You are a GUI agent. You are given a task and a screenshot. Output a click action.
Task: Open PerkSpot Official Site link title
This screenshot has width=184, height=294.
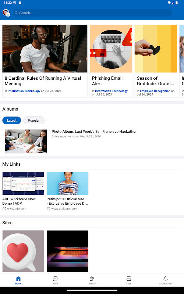pyautogui.click(x=67, y=201)
